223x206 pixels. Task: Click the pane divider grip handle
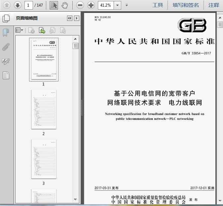[82, 107]
